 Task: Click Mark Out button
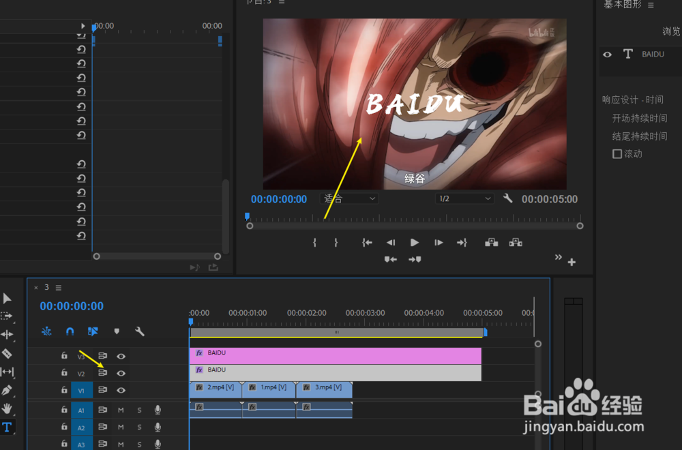(x=336, y=243)
